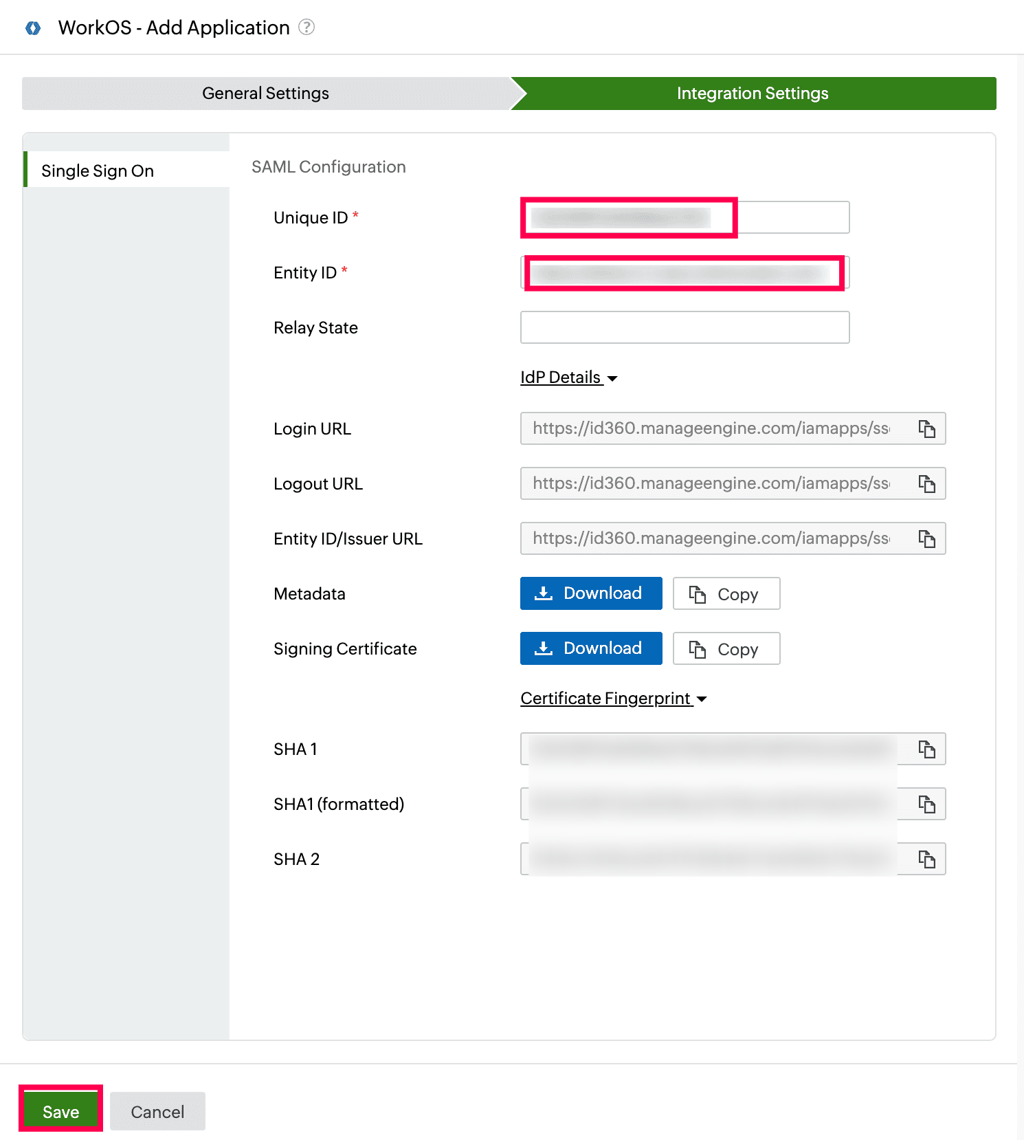Click the Unique ID label
The width and height of the screenshot is (1024, 1140).
click(x=311, y=218)
